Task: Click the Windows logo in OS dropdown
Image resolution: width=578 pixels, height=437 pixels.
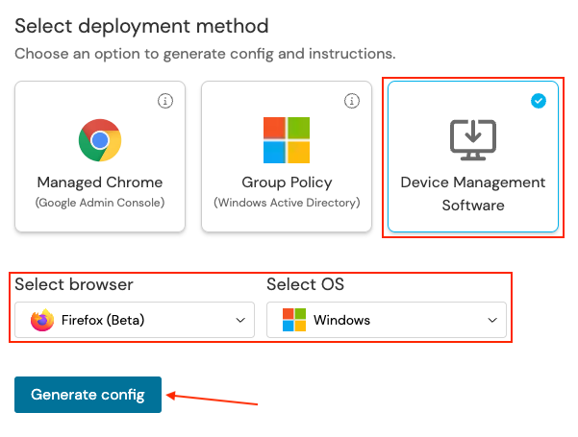Action: [294, 320]
